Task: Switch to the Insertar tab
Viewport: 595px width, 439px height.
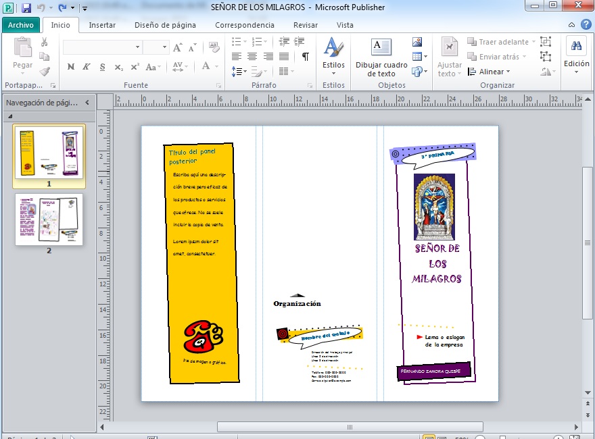Action: click(x=102, y=25)
